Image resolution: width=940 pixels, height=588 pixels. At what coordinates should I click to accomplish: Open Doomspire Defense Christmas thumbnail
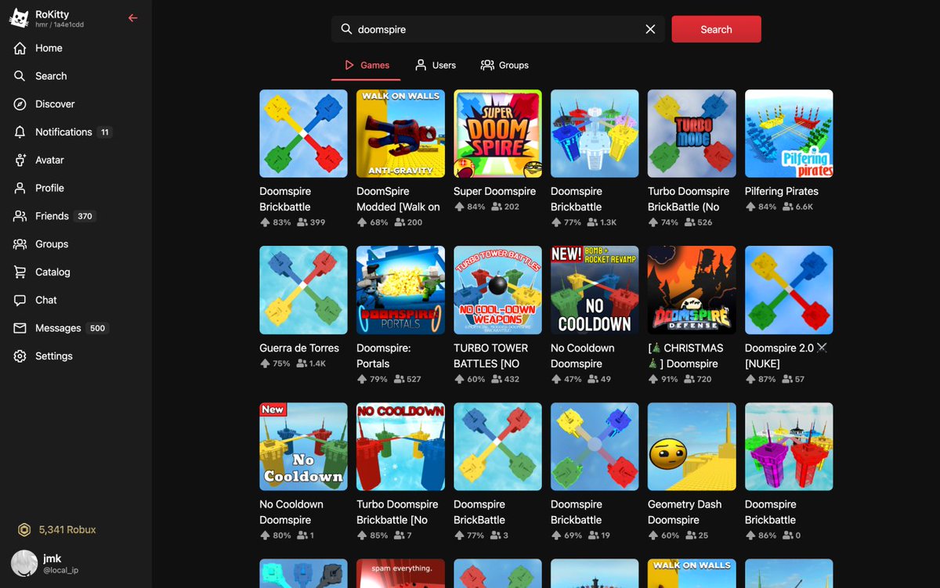pos(692,290)
